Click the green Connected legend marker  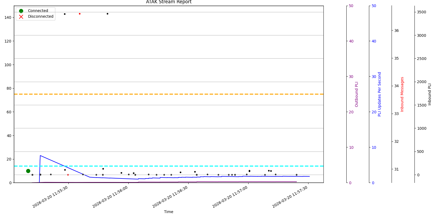click(21, 11)
